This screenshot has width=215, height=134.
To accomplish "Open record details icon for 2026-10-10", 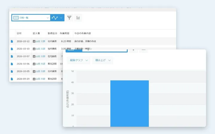I will coord(12,49).
